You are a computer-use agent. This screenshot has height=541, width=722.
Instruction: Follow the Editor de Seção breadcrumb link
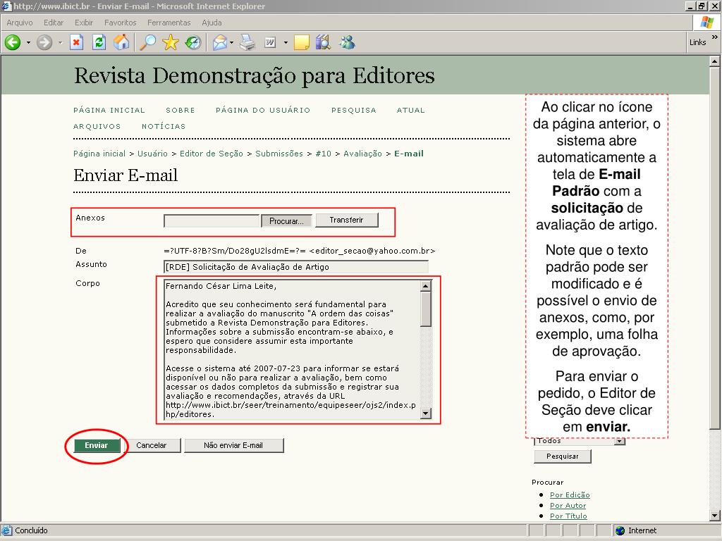point(212,154)
